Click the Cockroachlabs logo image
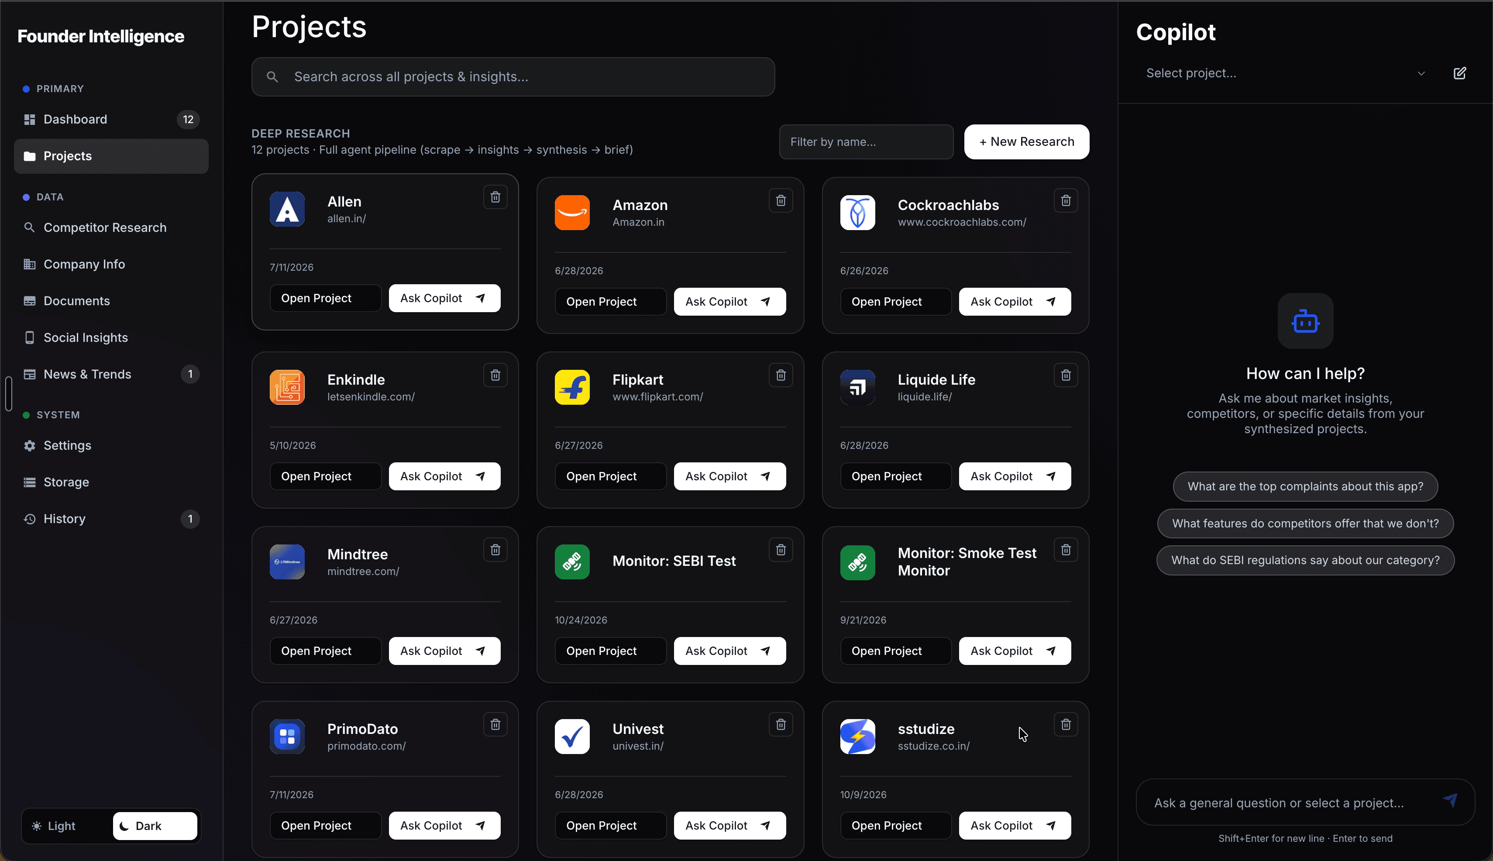This screenshot has height=861, width=1493. [x=857, y=212]
